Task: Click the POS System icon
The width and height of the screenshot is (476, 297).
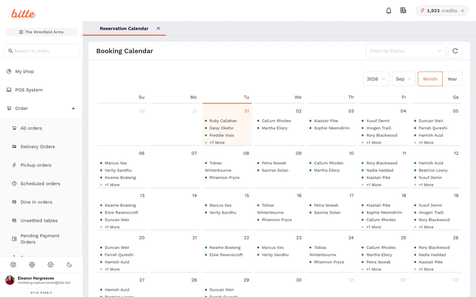Action: pyautogui.click(x=9, y=90)
